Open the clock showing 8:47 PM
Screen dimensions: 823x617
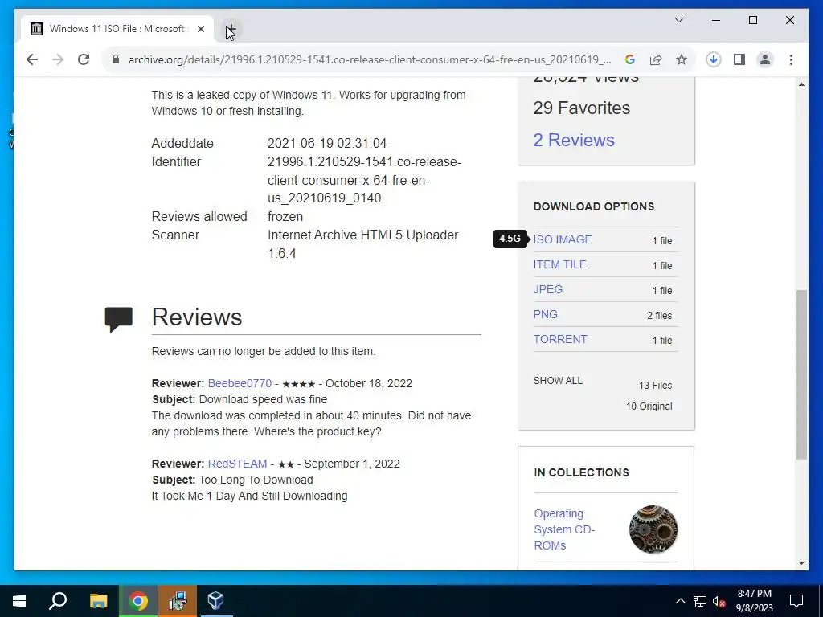point(754,601)
